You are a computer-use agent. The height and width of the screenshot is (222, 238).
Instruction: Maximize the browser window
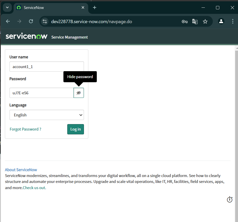pyautogui.click(x=217, y=8)
